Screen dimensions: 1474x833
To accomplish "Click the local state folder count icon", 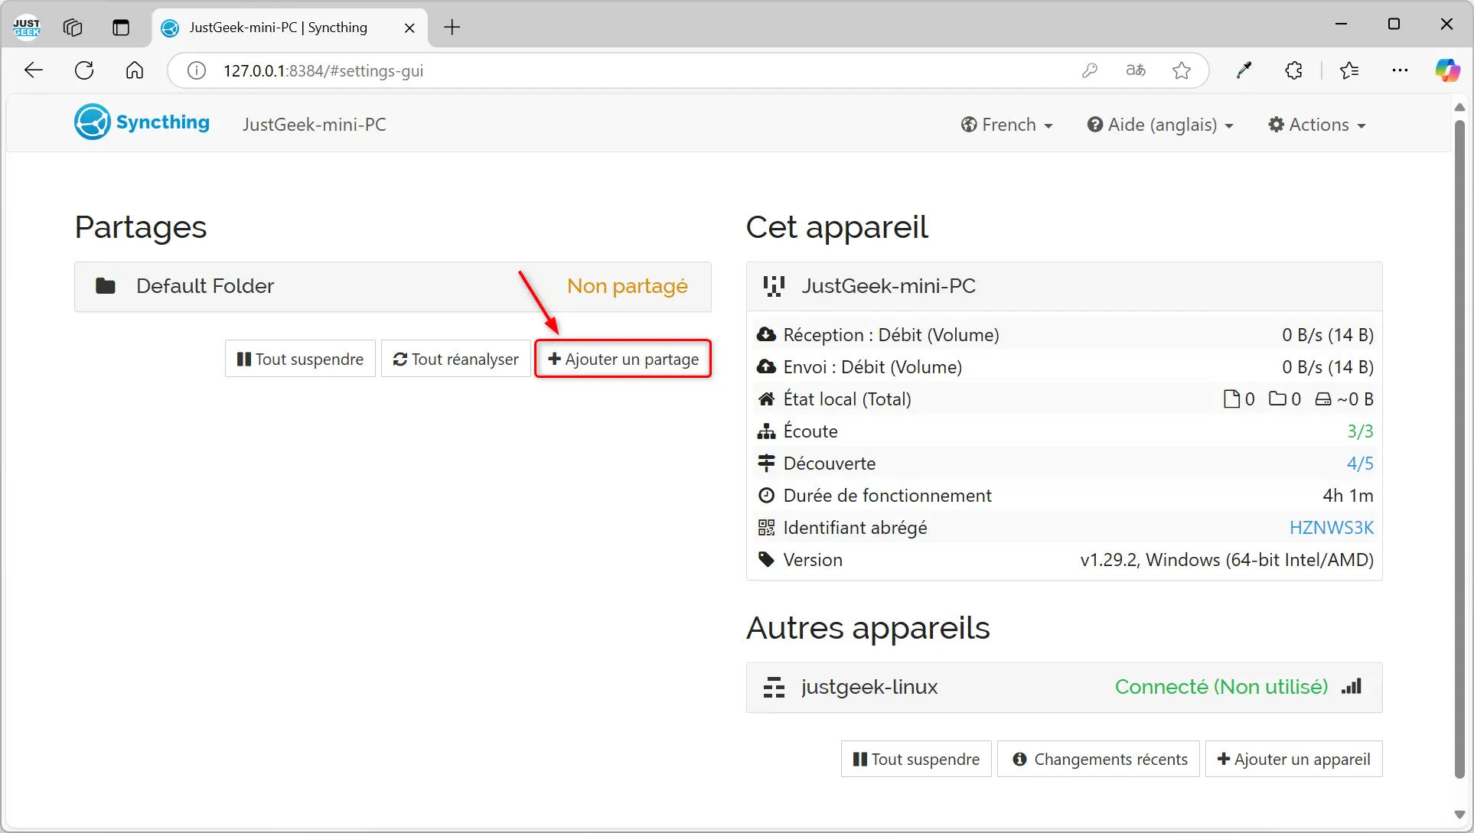I will [1277, 399].
